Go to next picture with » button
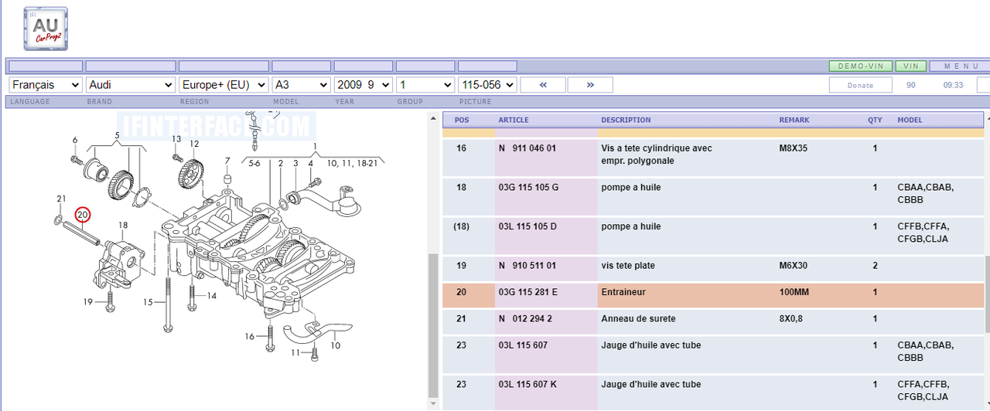 [x=590, y=85]
